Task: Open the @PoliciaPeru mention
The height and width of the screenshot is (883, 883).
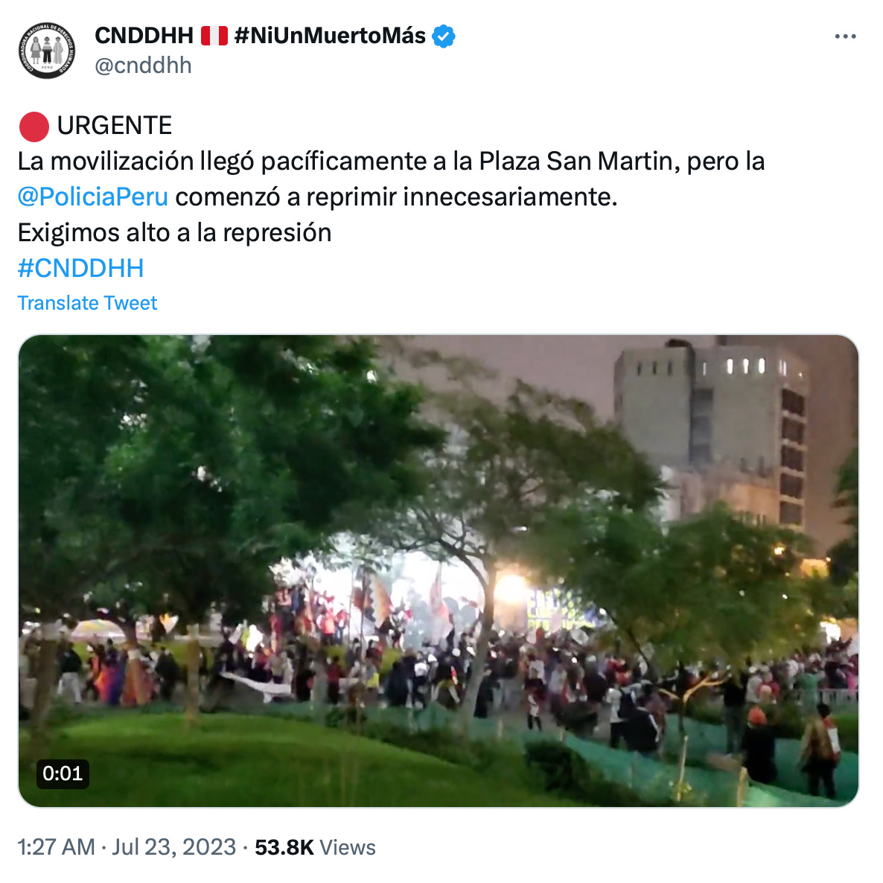Action: coord(93,197)
